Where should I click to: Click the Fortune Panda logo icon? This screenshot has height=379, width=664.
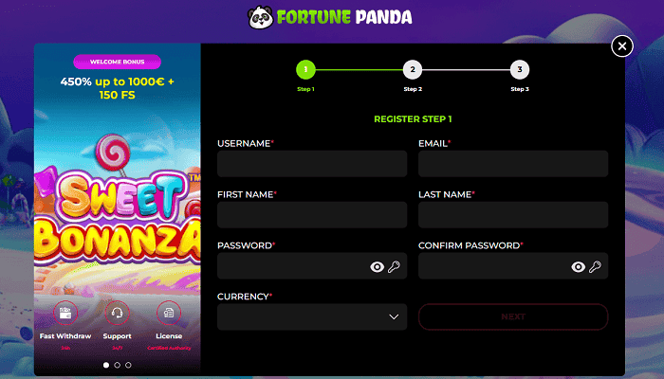[261, 16]
